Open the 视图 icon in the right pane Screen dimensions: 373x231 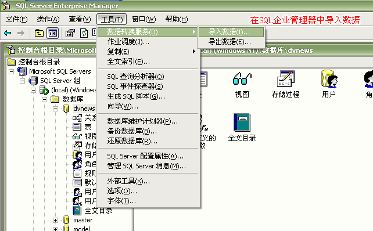[242, 85]
